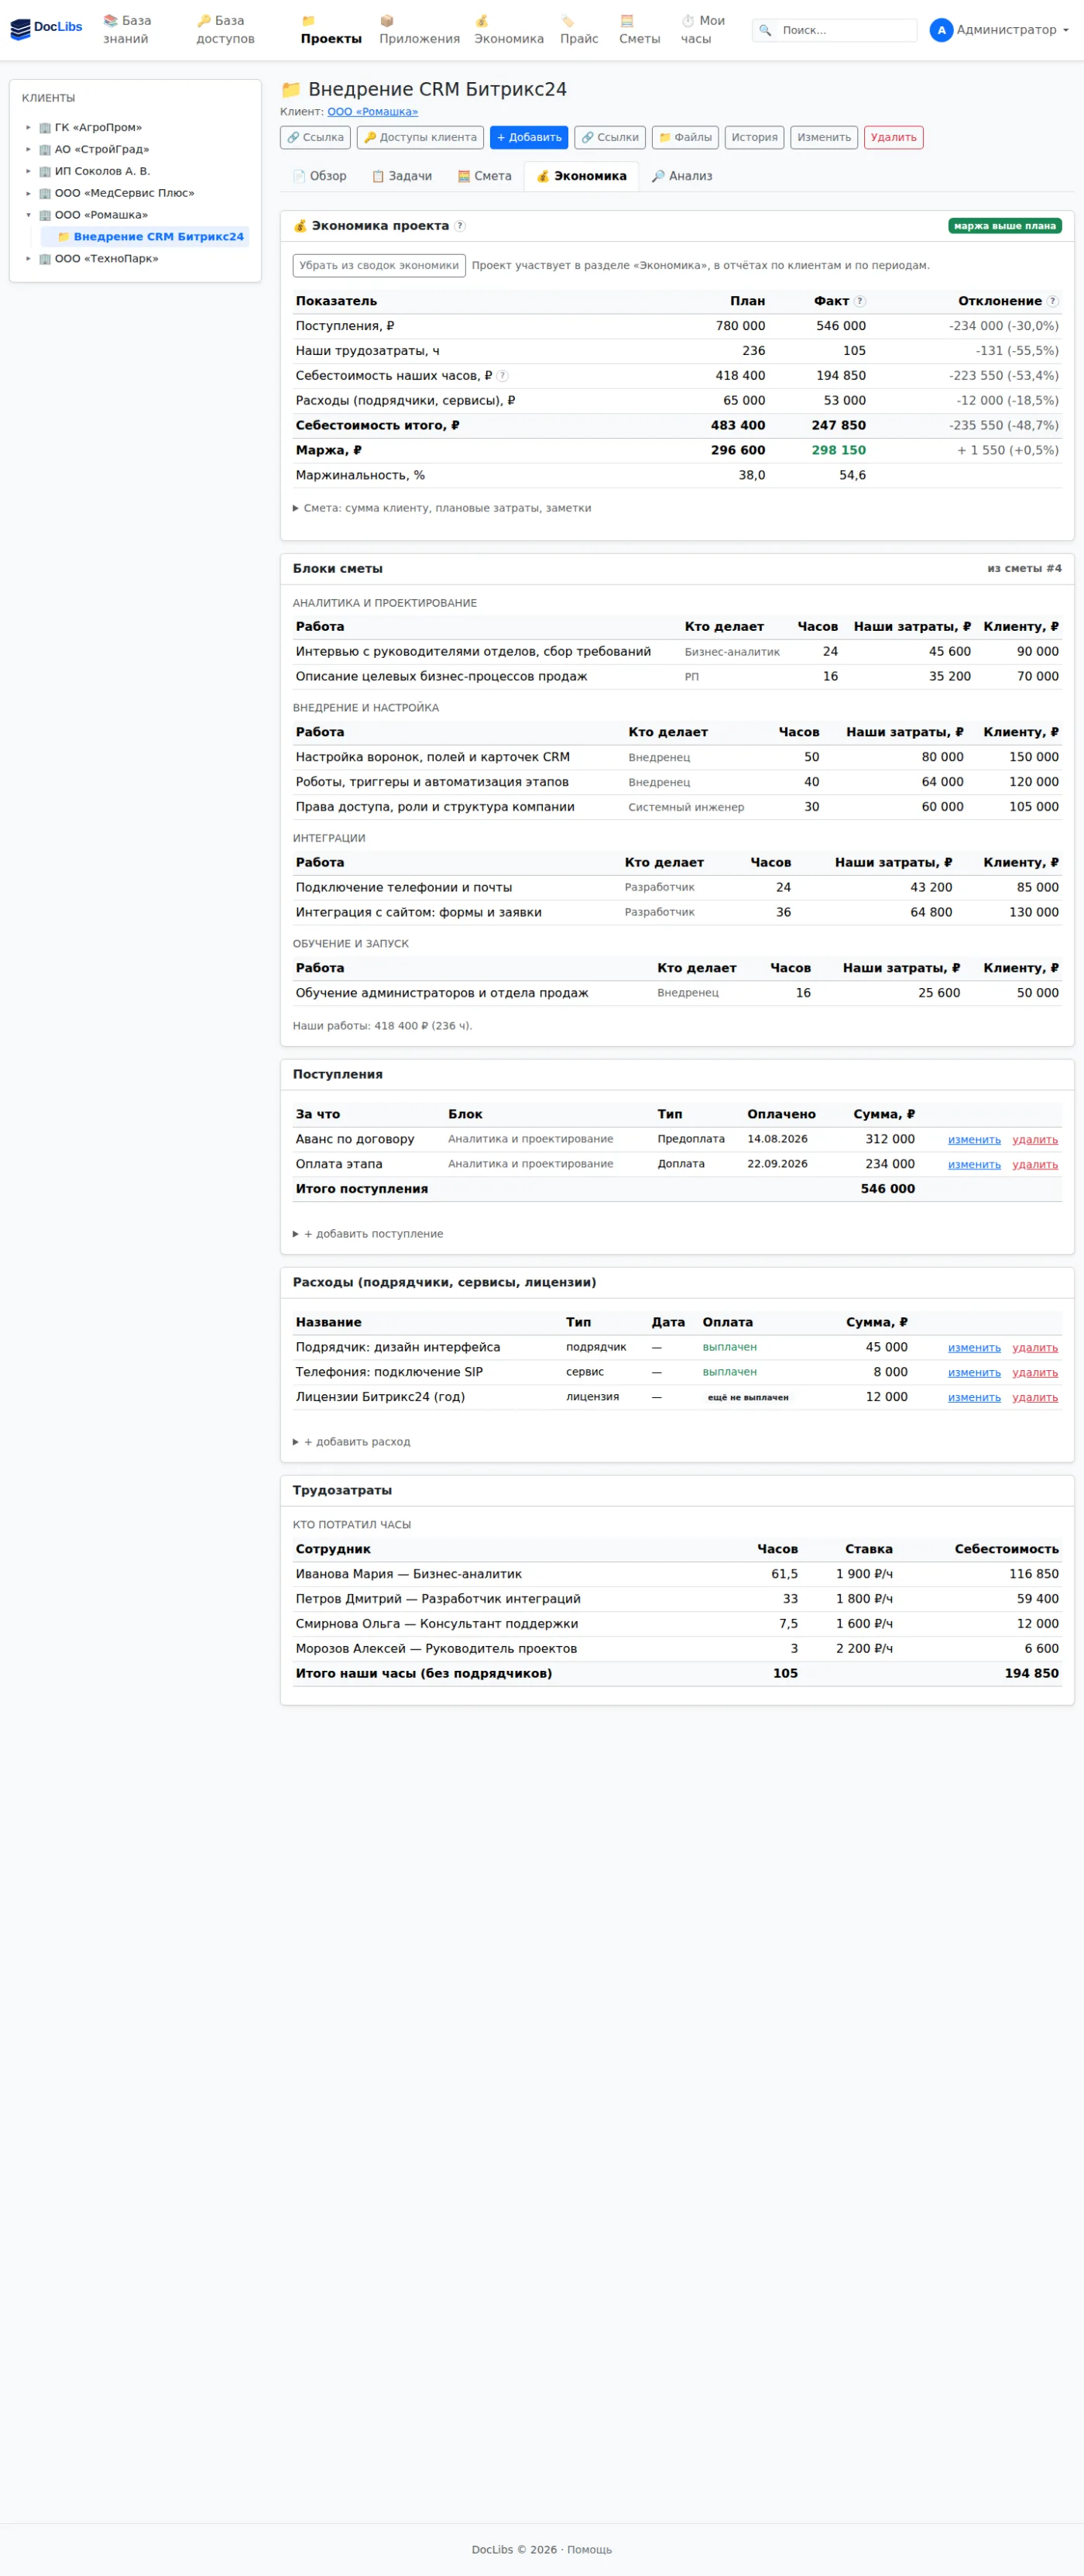Click удалить for Лицензии Битрикс24 expense
This screenshot has width=1084, height=2576.
(x=1035, y=1398)
